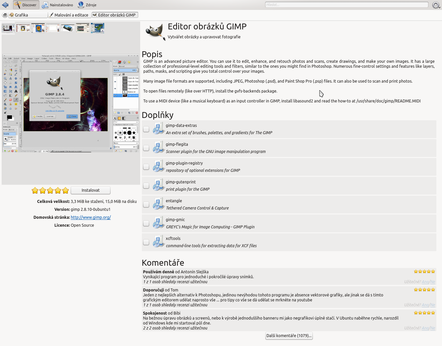Click star rating of Spokojenost review

coord(424,313)
